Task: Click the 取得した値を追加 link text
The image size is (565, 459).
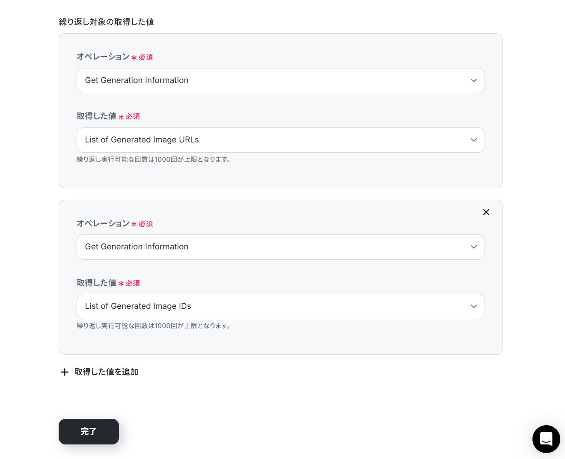Action: coord(106,372)
